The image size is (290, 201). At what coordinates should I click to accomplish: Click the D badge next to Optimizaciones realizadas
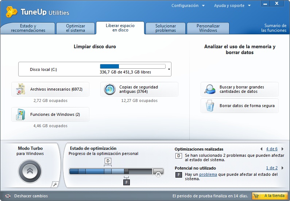point(179,156)
